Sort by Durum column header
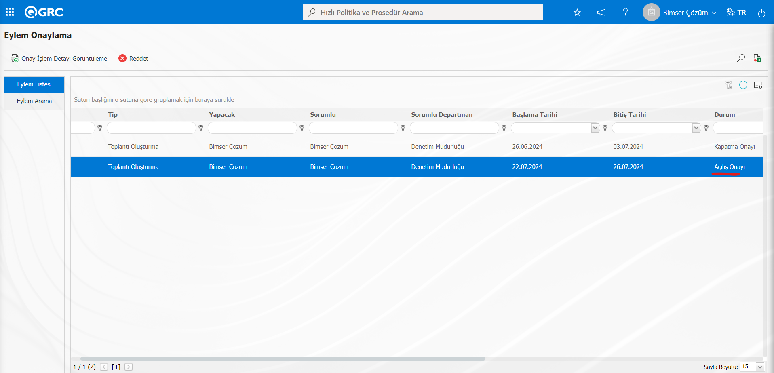 725,115
